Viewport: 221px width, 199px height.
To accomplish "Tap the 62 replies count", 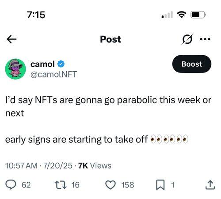I will (x=26, y=185).
